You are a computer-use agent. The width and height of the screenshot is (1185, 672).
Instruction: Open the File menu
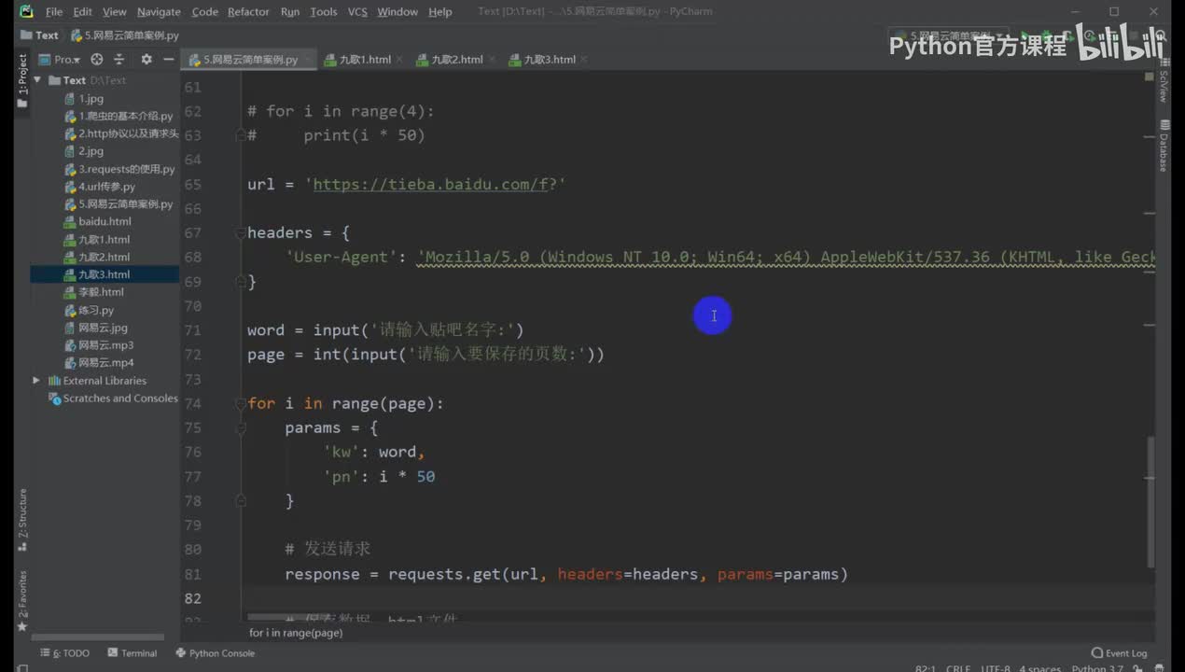coord(54,11)
